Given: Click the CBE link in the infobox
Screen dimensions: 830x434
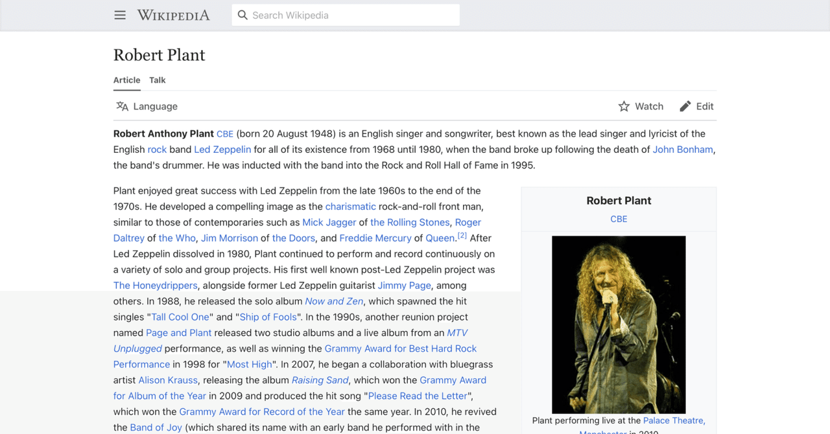Looking at the screenshot, I should [619, 219].
